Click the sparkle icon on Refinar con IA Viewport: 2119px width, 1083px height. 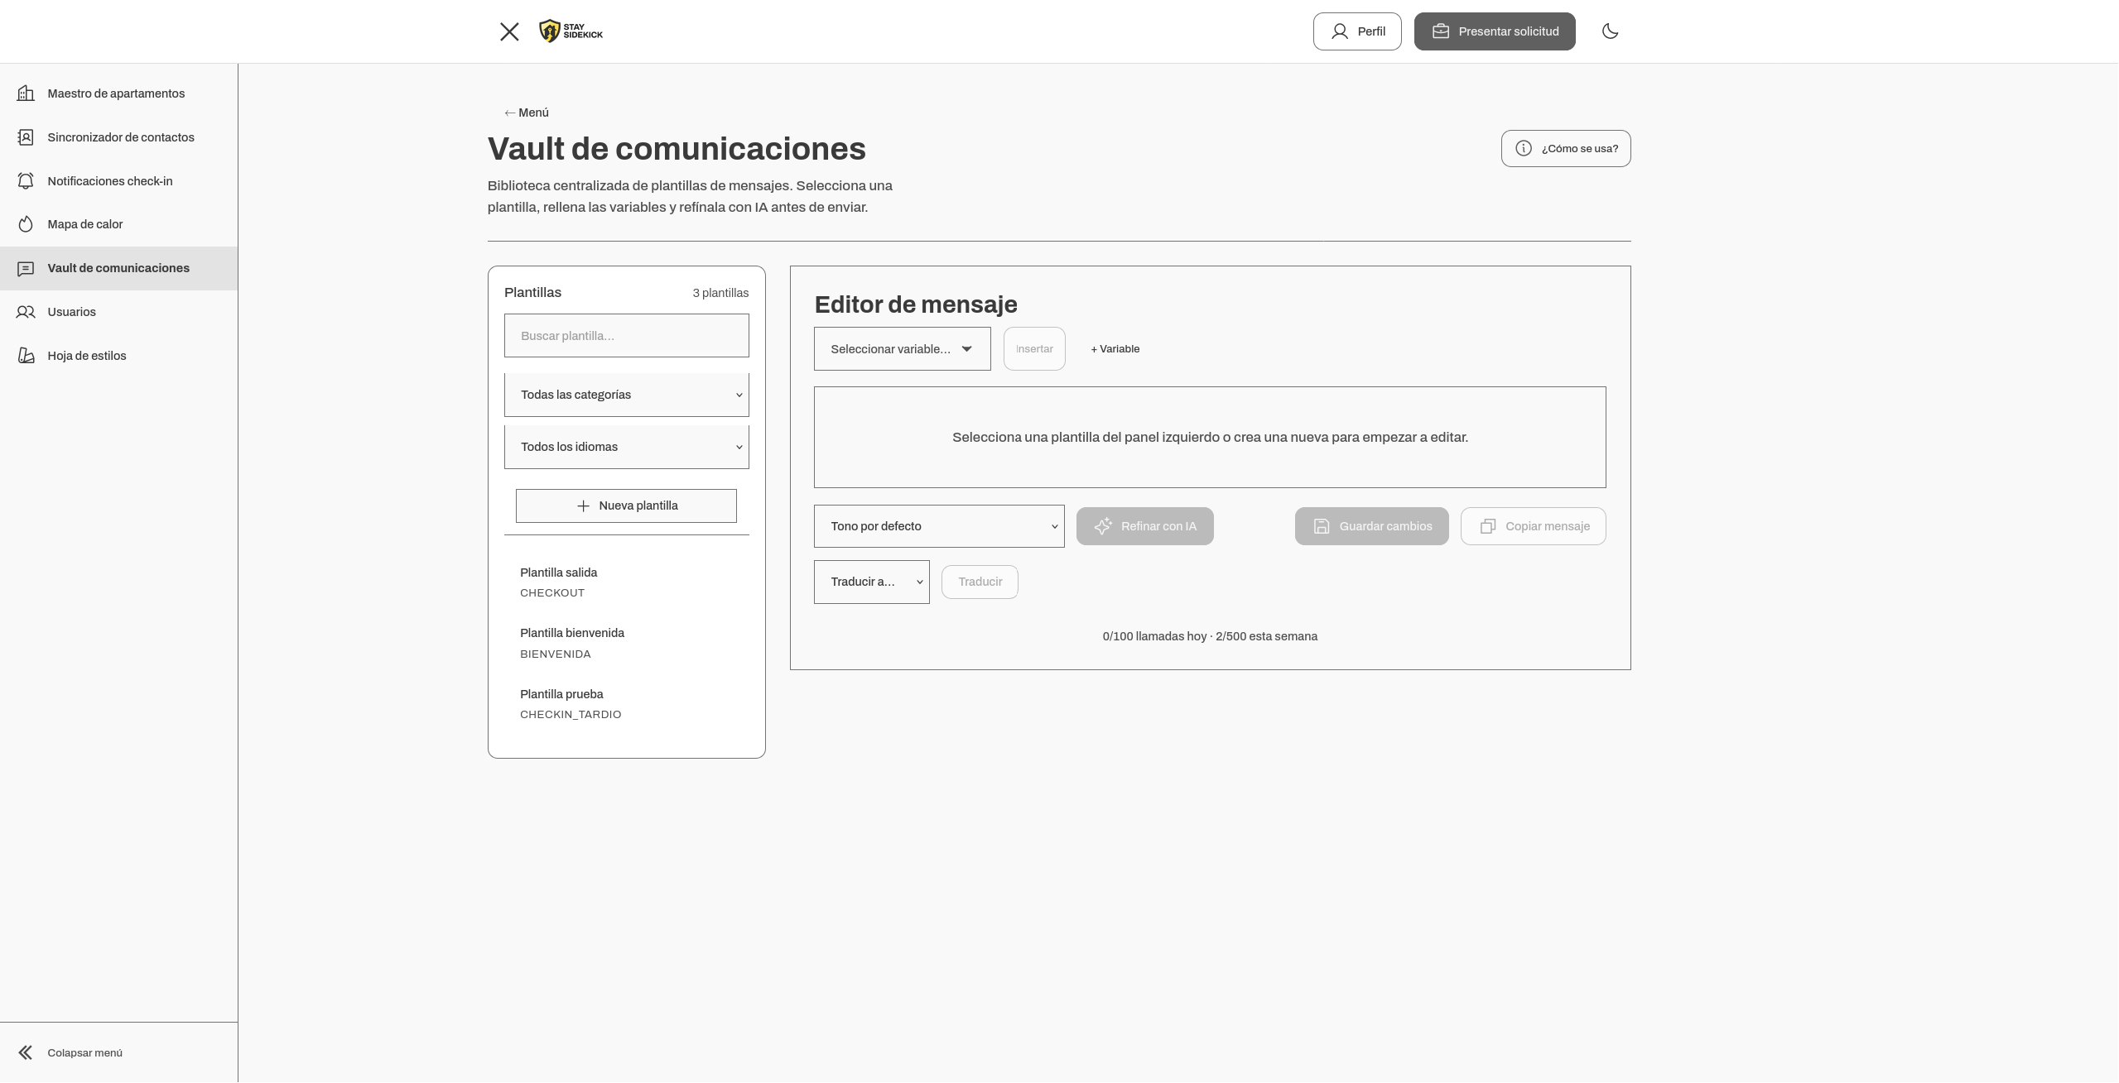coord(1103,526)
